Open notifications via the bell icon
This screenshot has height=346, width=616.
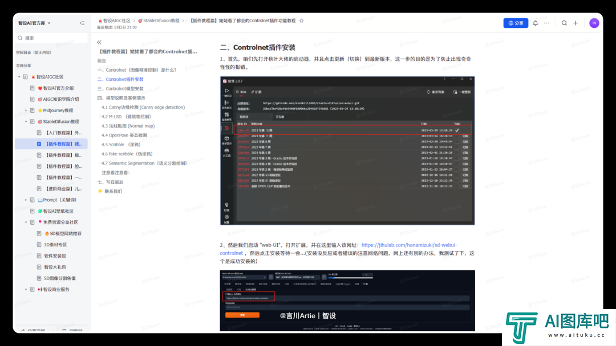coord(536,23)
